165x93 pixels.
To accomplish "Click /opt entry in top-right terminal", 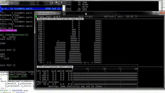I will click(84, 9).
